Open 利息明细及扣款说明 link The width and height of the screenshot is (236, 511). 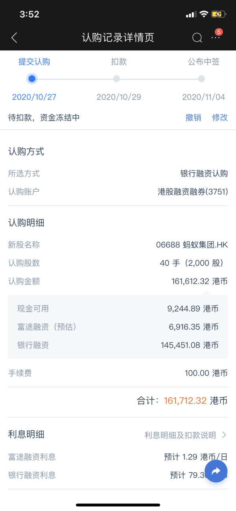(x=180, y=435)
